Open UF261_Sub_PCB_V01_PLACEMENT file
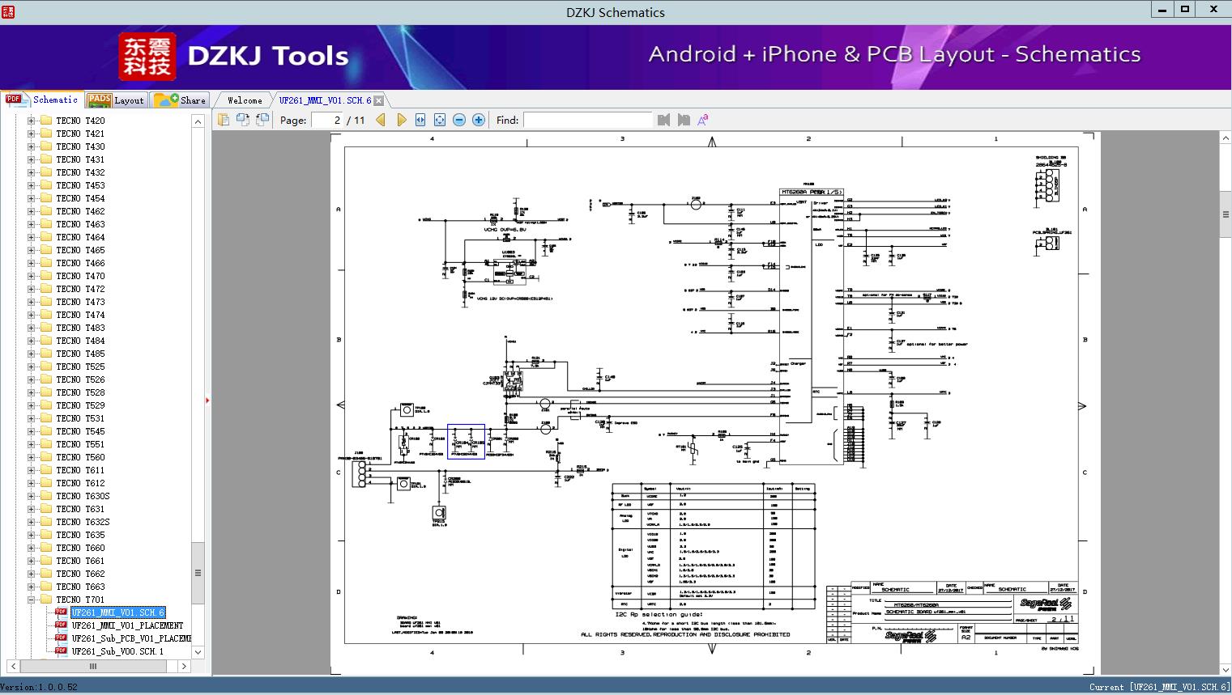 pyautogui.click(x=131, y=638)
